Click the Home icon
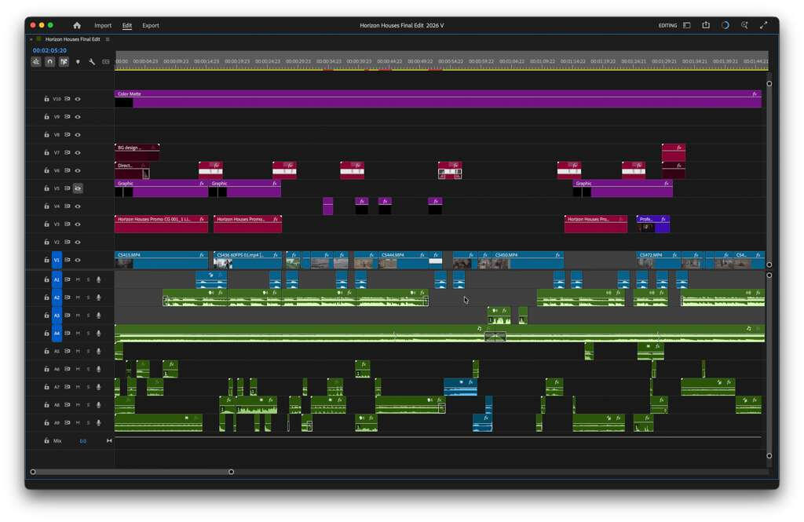This screenshot has height=522, width=804. 77,26
